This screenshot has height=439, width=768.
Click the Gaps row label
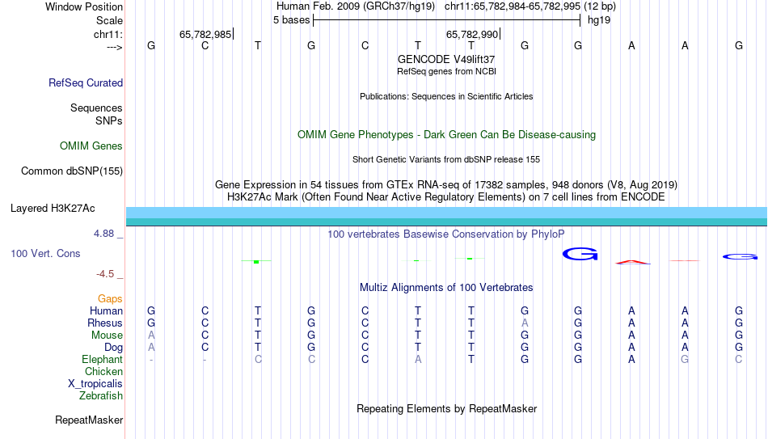110,299
